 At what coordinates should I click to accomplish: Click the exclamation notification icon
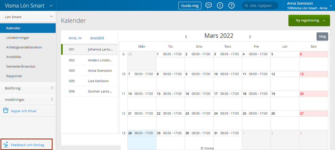click(220, 6)
